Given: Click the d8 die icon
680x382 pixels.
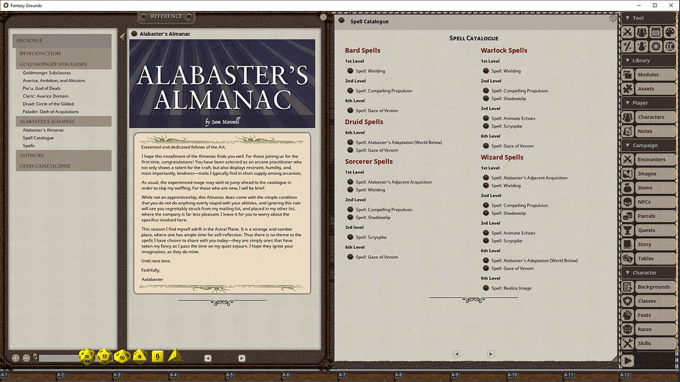Looking at the screenshot, I should tap(140, 356).
